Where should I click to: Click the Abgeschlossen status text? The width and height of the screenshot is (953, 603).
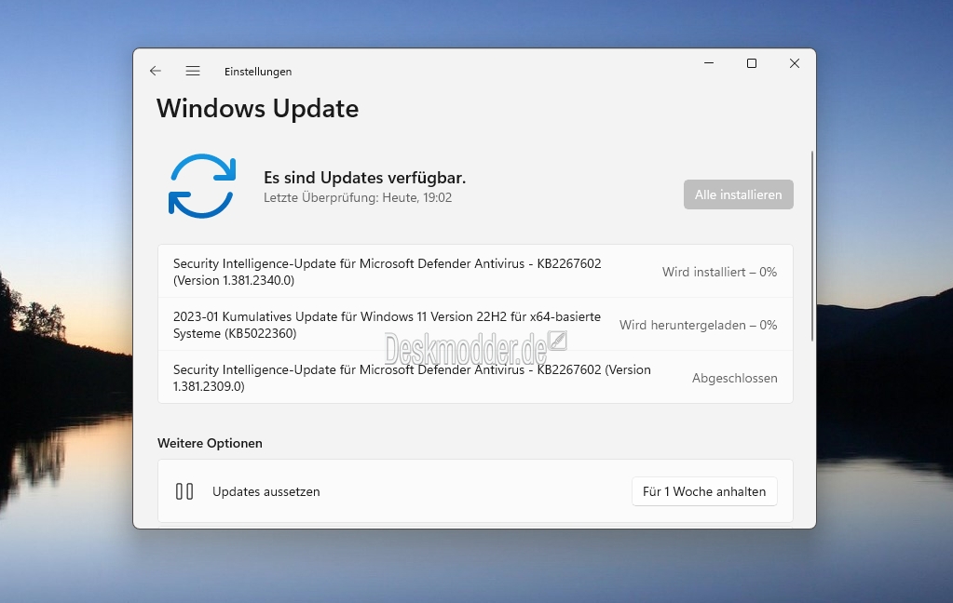[735, 378]
